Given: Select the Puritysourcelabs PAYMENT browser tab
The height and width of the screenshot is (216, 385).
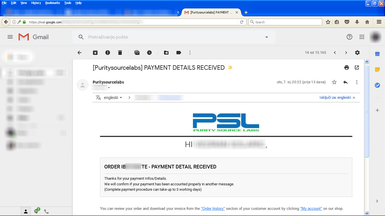Looking at the screenshot, I should [x=211, y=12].
